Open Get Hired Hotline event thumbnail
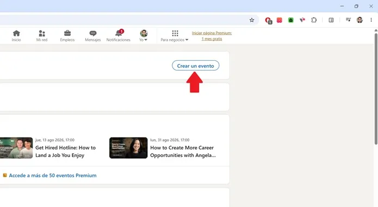 pyautogui.click(x=16, y=148)
